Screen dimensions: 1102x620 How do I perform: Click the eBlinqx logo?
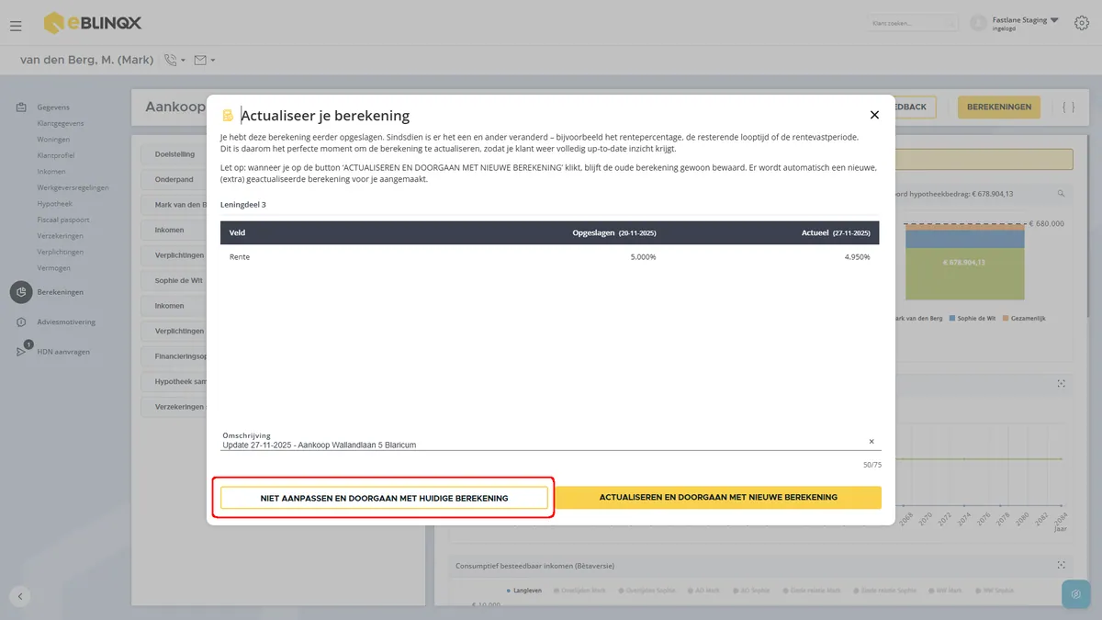(93, 23)
